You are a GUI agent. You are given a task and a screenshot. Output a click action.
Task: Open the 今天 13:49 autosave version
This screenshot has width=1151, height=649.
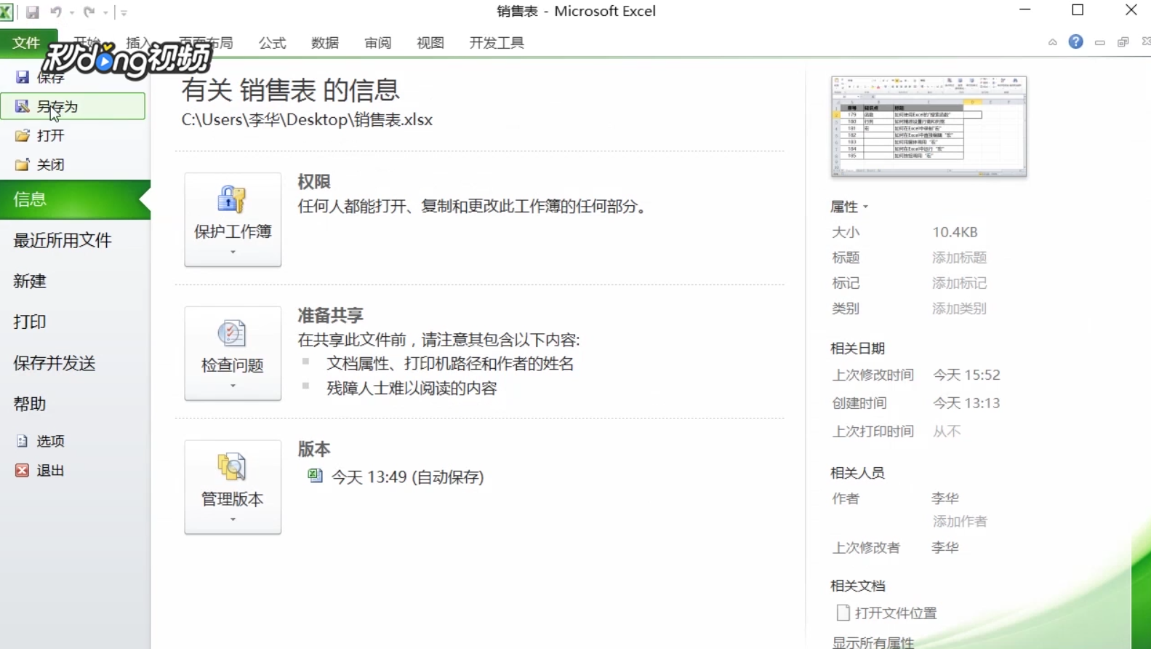pyautogui.click(x=396, y=477)
